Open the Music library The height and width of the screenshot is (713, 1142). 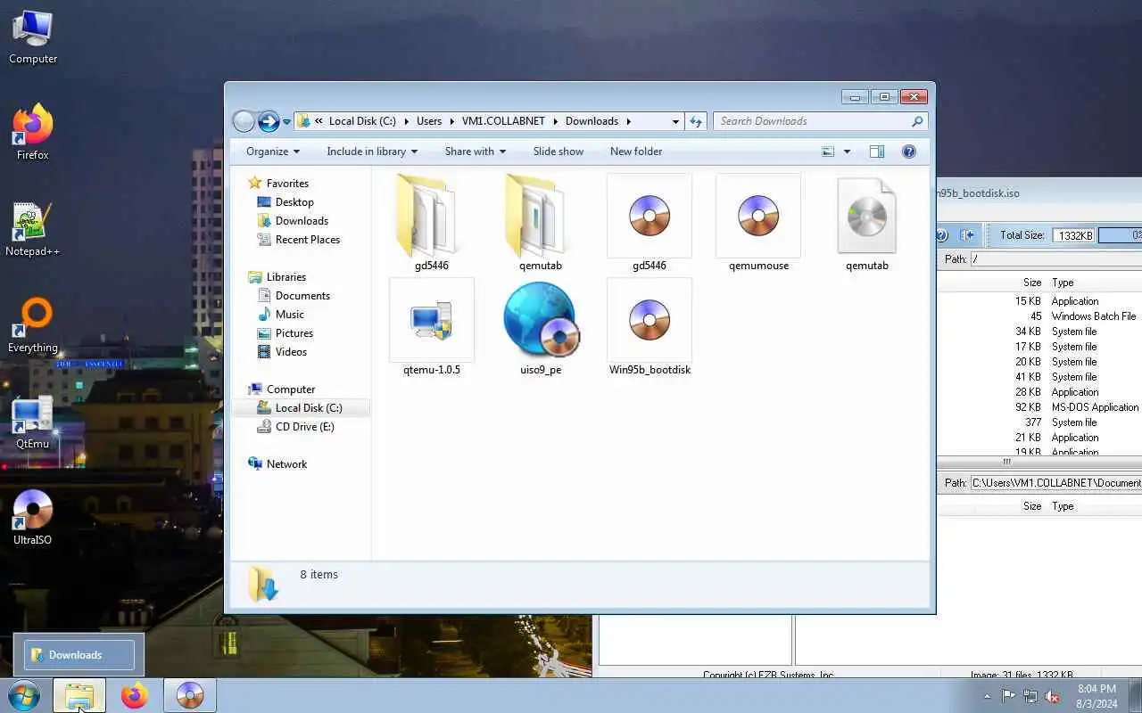point(289,315)
